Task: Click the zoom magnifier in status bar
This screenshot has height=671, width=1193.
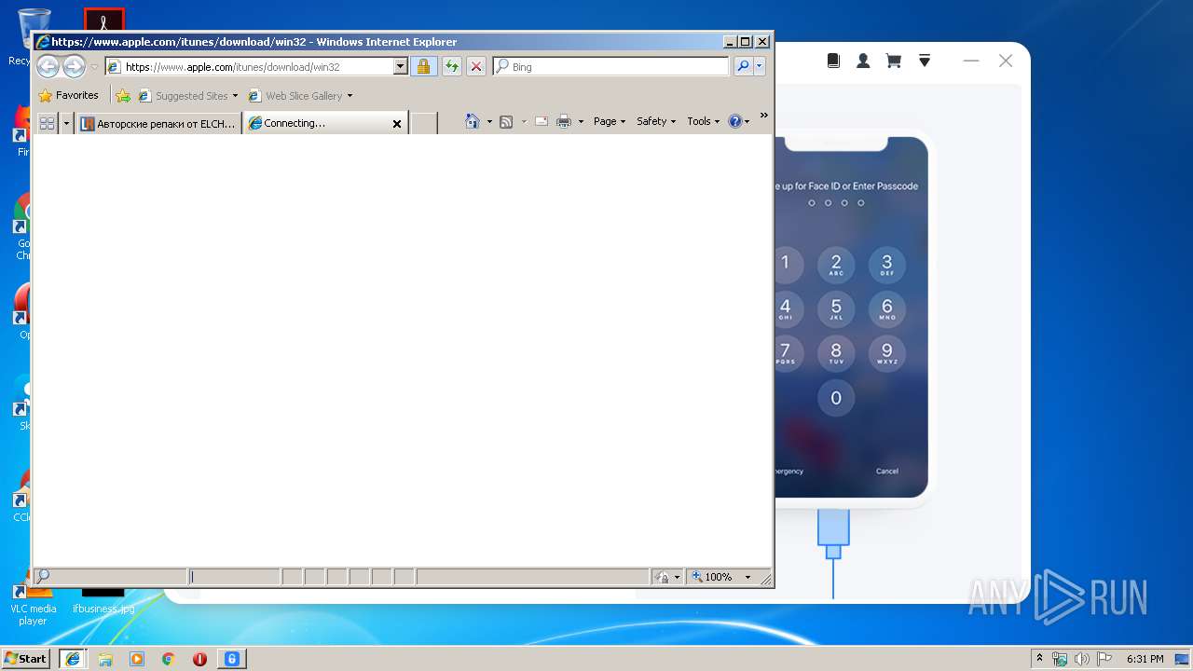Action: coord(696,577)
